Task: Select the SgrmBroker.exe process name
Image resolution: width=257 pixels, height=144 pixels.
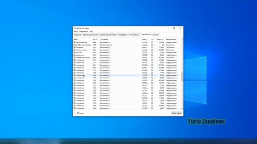Action: pos(81,42)
